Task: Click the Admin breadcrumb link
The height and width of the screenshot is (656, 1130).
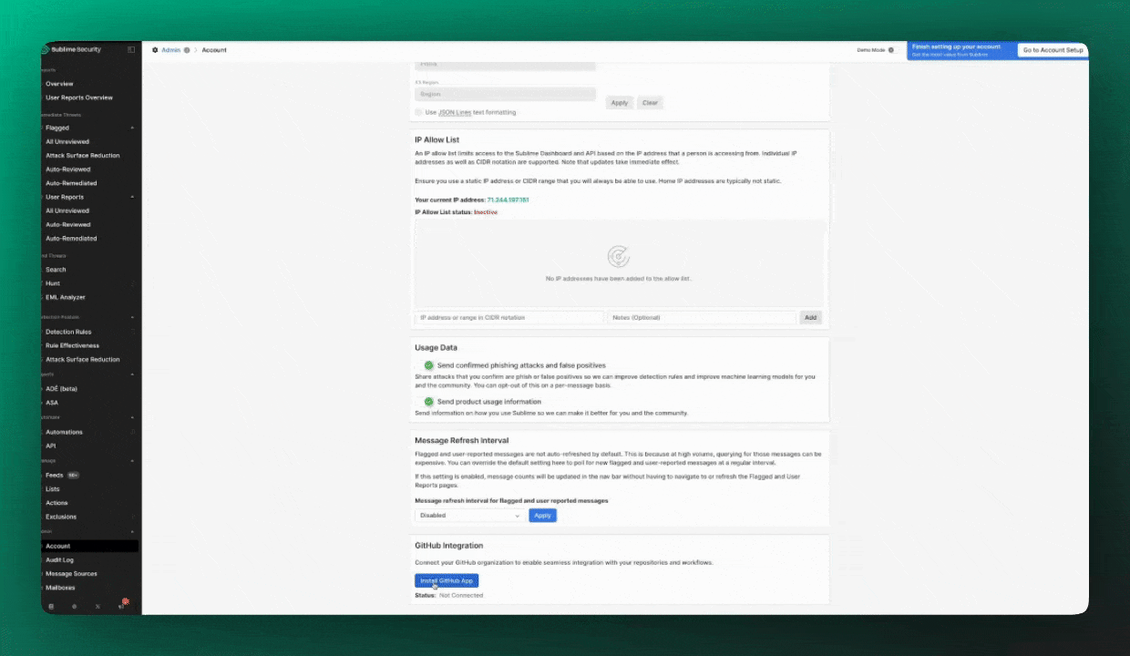Action: click(171, 50)
